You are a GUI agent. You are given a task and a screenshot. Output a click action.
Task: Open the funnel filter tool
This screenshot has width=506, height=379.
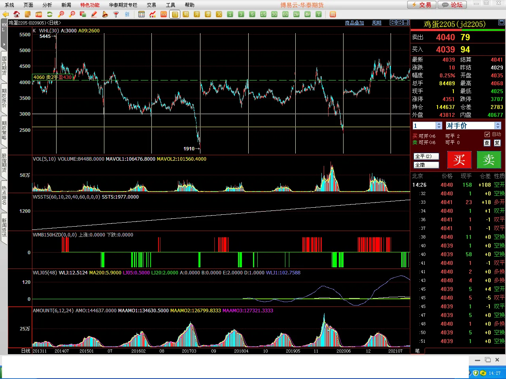(116, 14)
